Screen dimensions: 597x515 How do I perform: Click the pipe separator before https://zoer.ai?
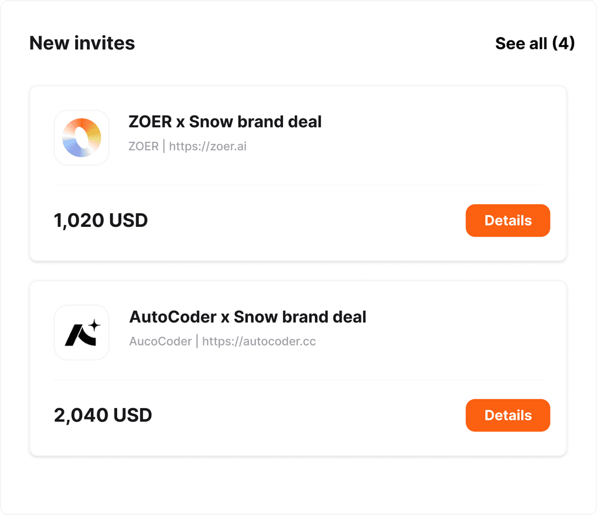pyautogui.click(x=164, y=147)
